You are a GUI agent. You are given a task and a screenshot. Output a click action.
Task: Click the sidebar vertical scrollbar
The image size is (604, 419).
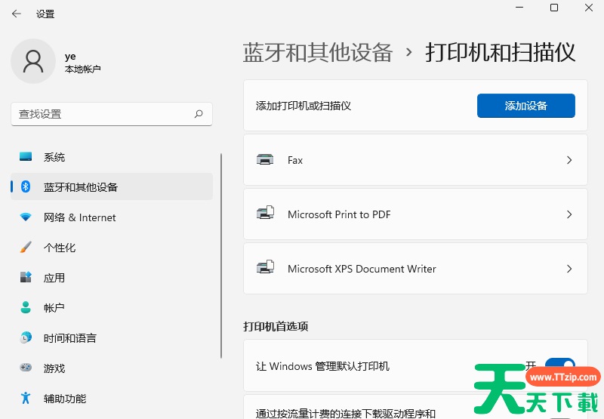click(221, 256)
